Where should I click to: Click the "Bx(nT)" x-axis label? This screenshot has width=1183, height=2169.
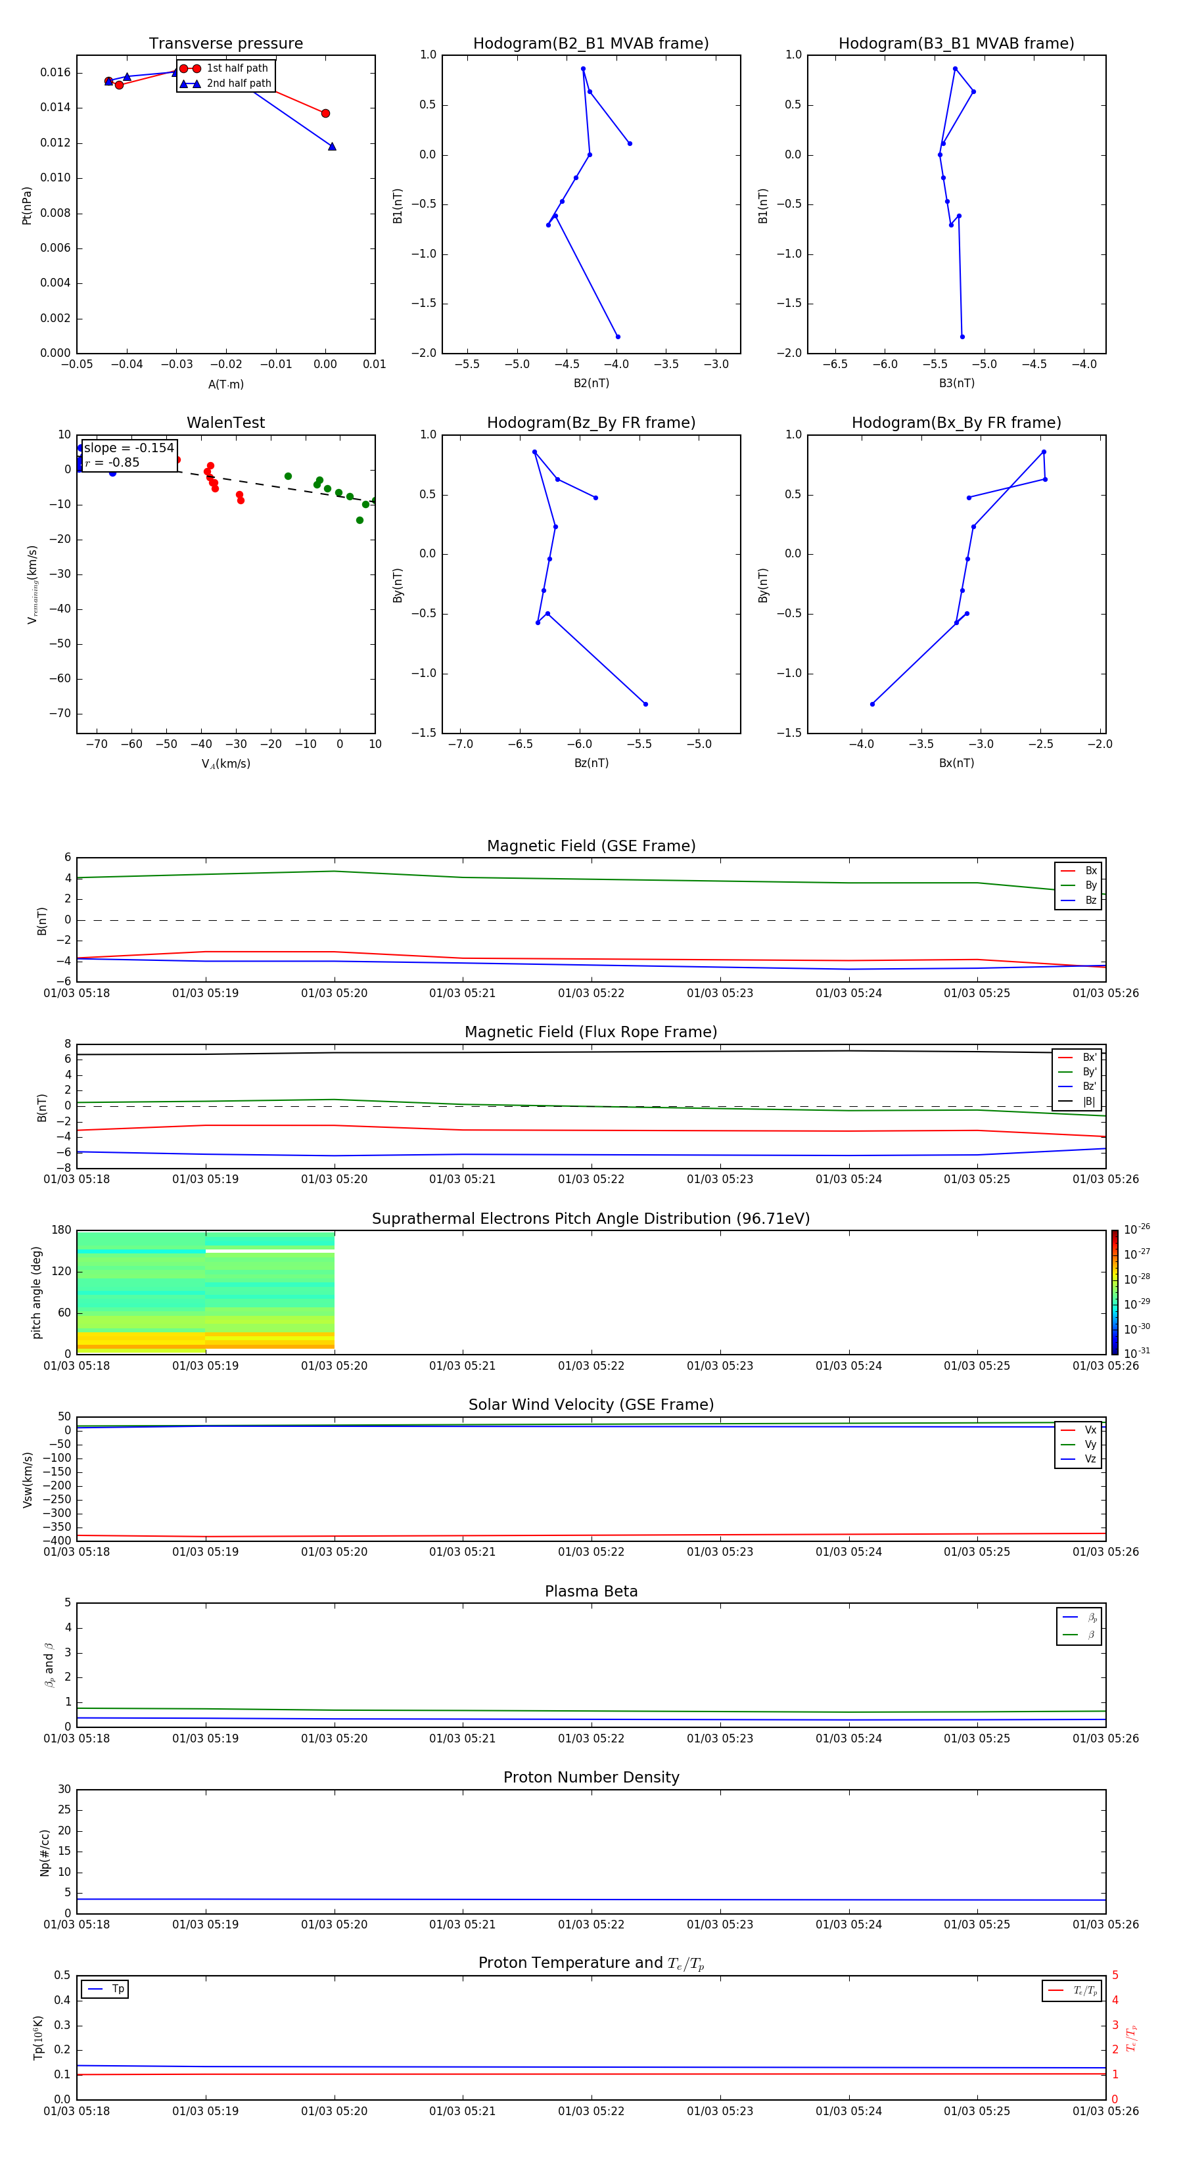[956, 764]
